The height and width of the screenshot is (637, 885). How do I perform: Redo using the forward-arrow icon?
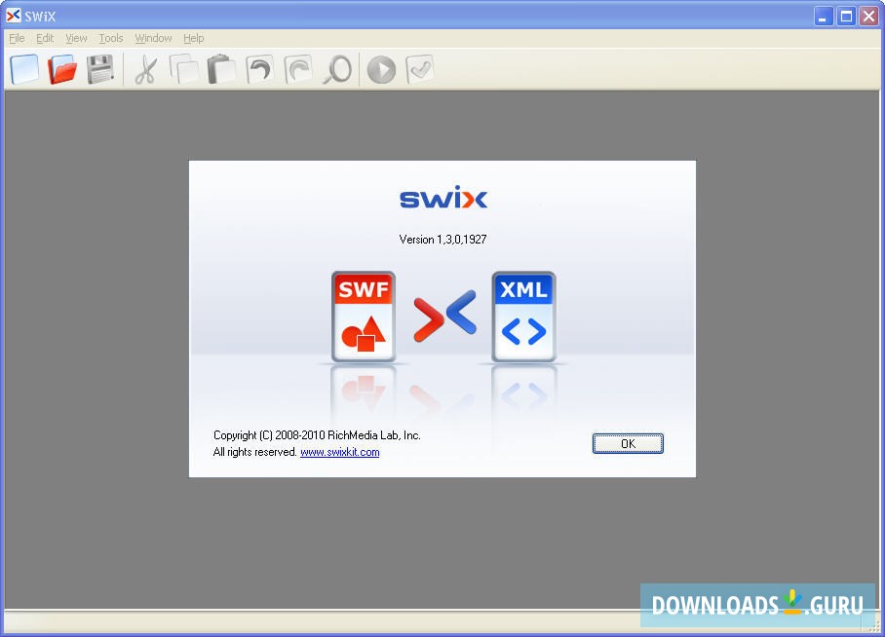tap(297, 69)
